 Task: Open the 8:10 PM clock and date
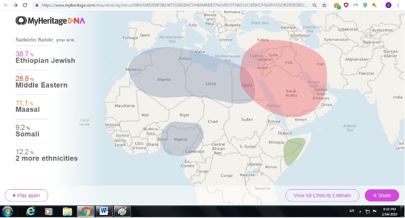point(390,211)
